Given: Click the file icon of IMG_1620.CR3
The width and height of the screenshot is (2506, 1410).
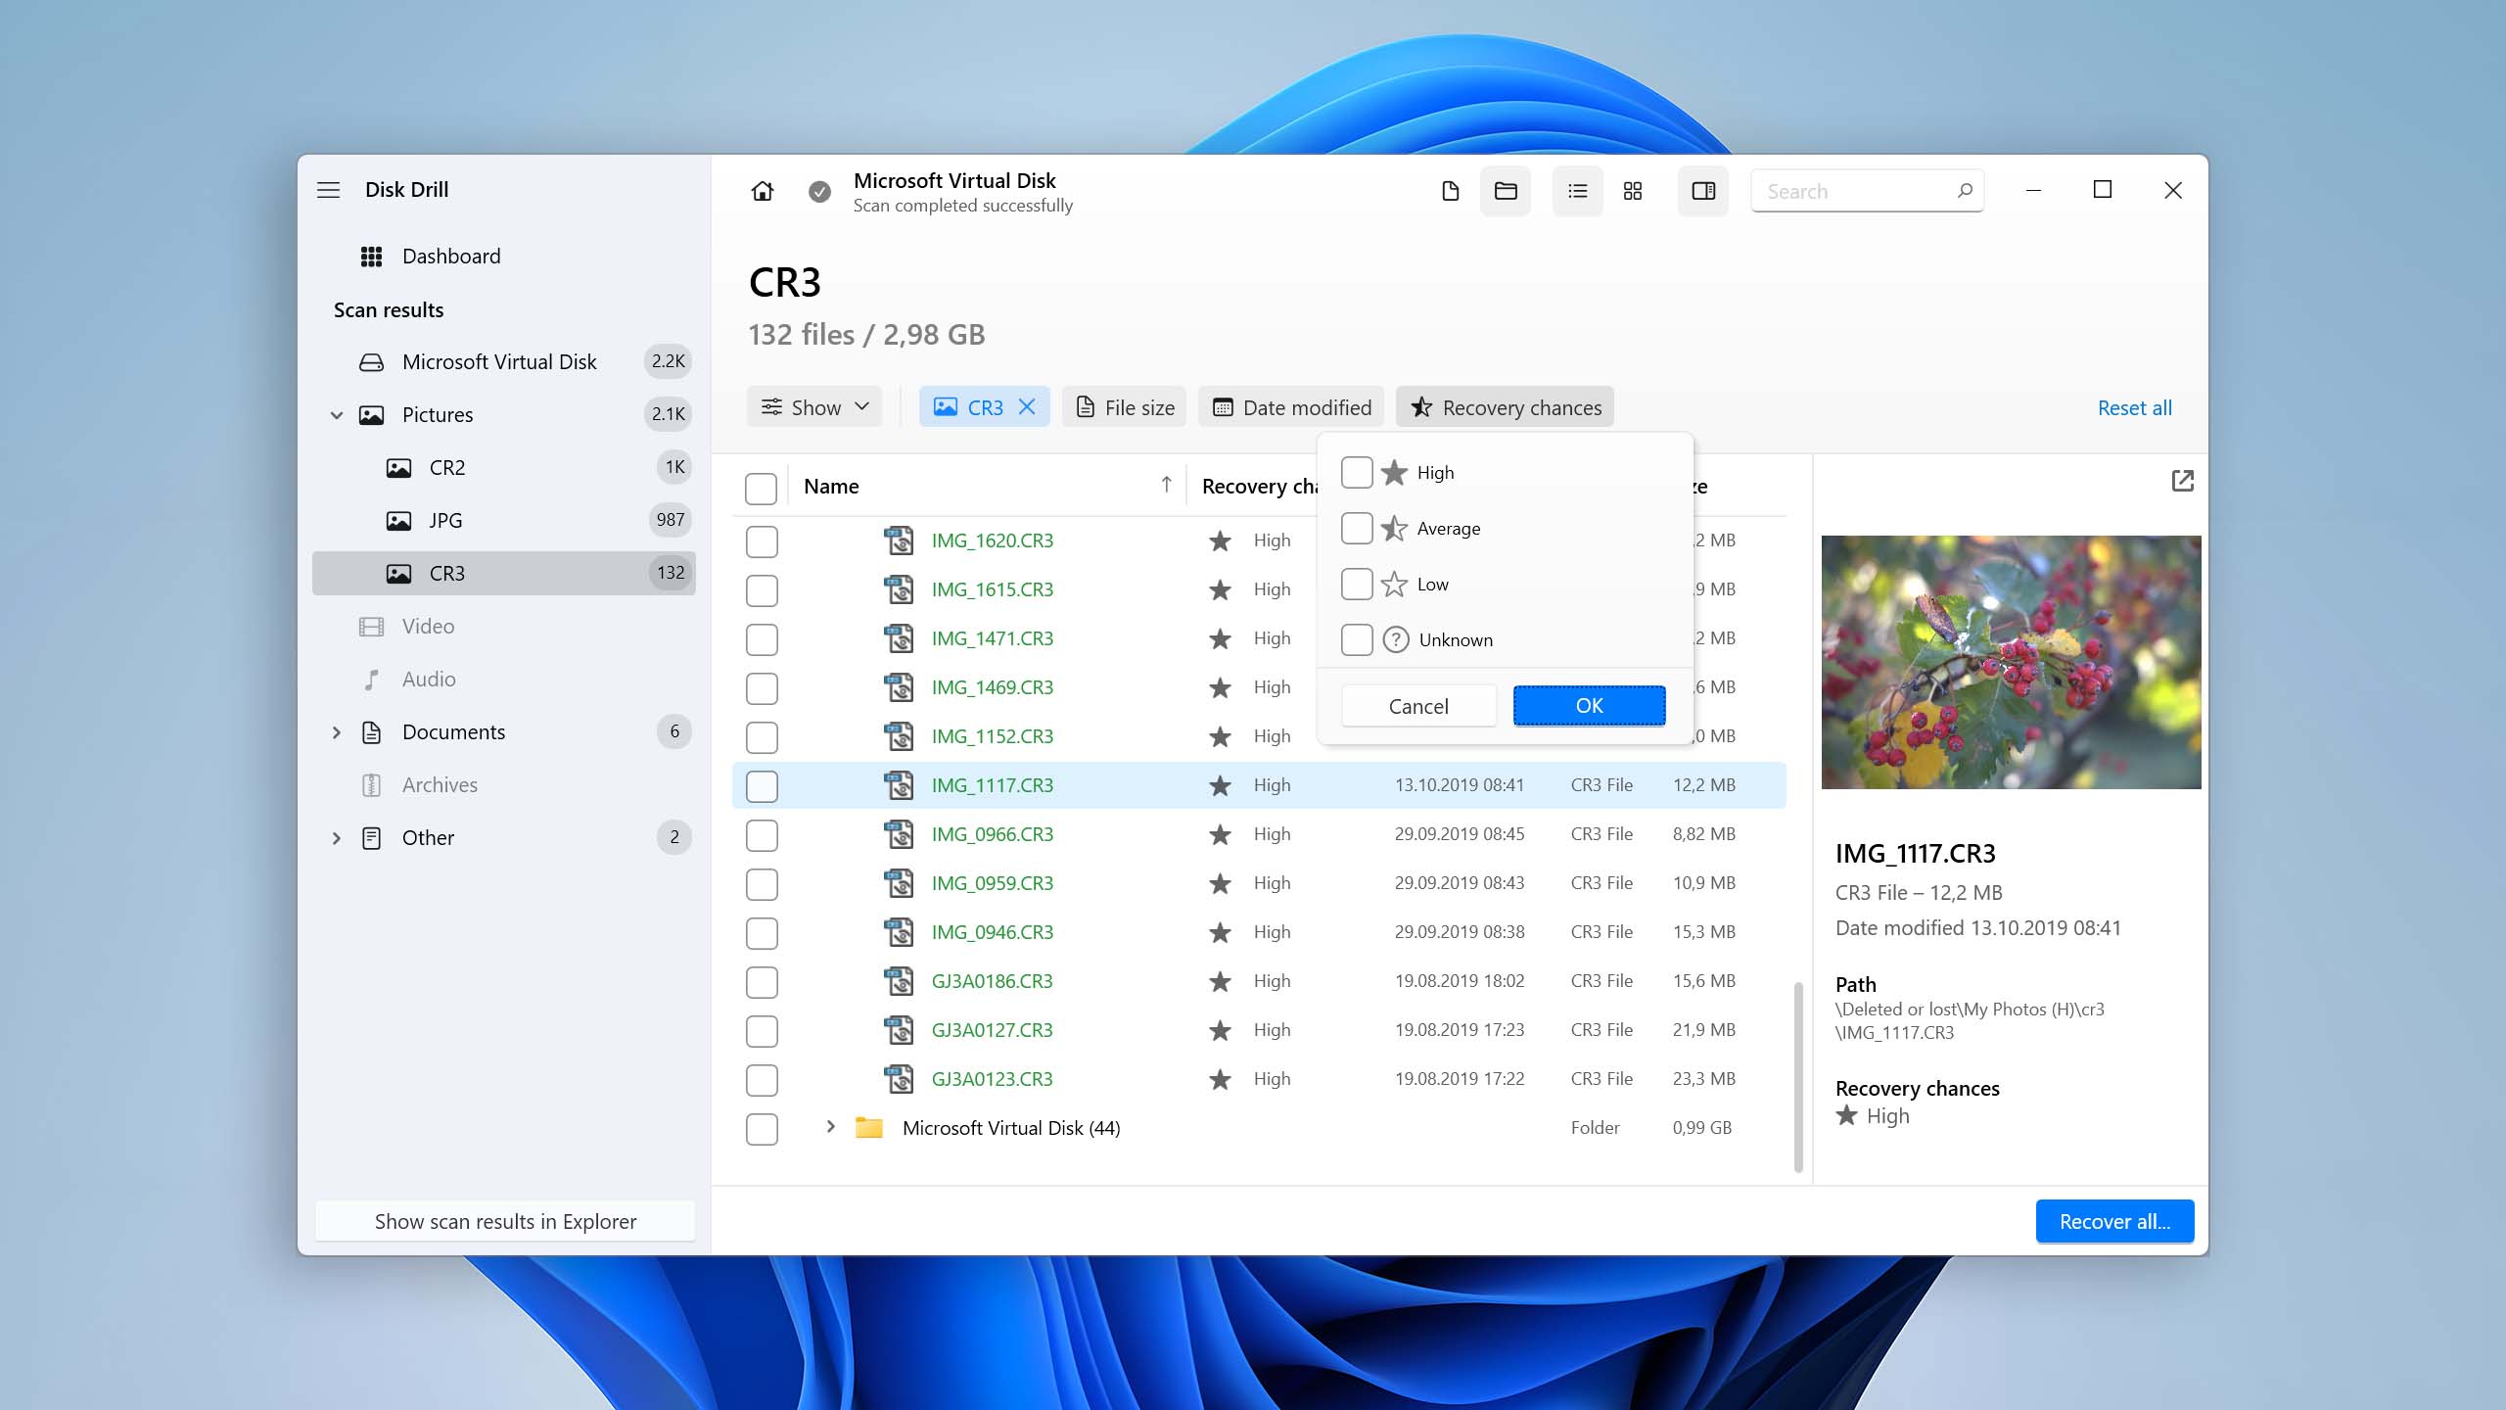Looking at the screenshot, I should click(x=899, y=540).
